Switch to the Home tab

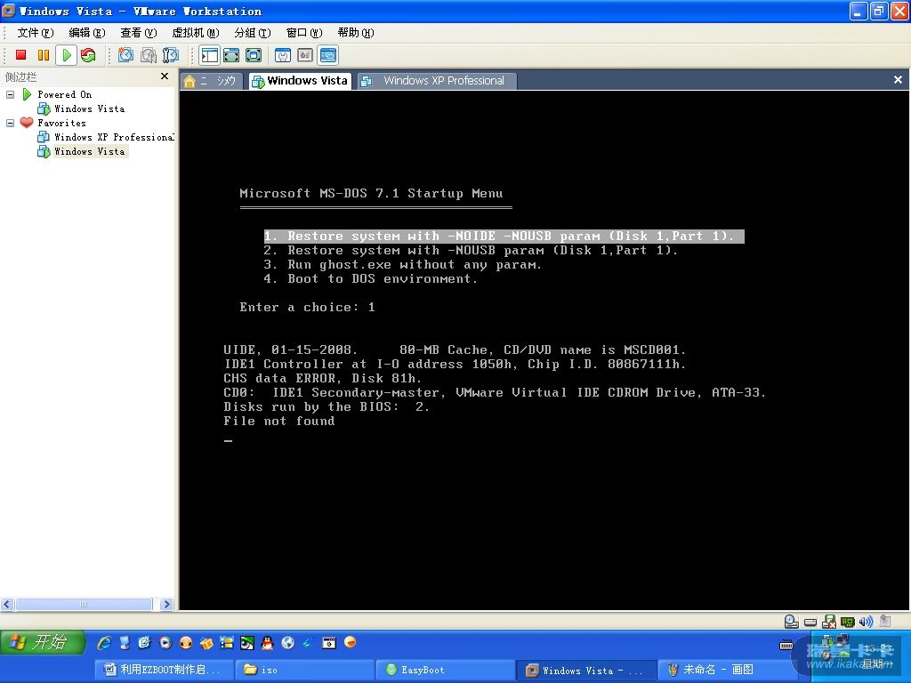click(x=212, y=81)
